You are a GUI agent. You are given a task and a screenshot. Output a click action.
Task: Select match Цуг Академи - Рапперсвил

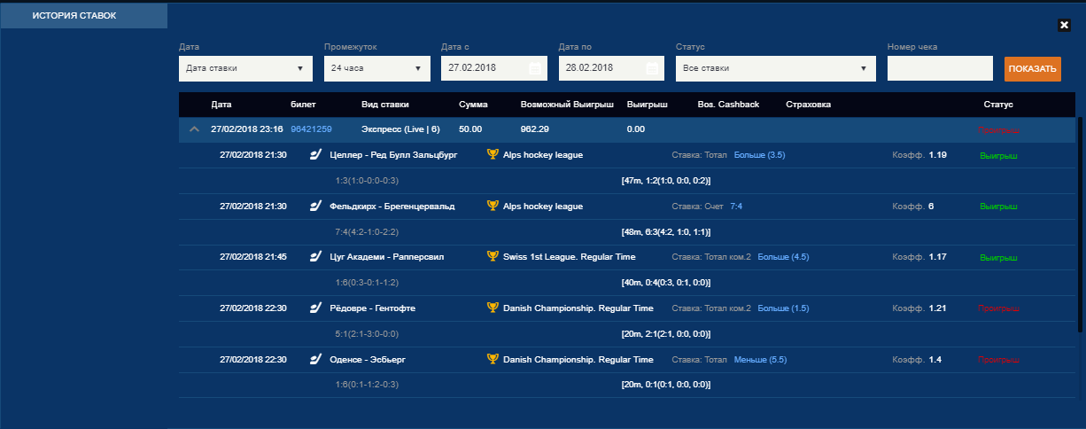coord(386,257)
